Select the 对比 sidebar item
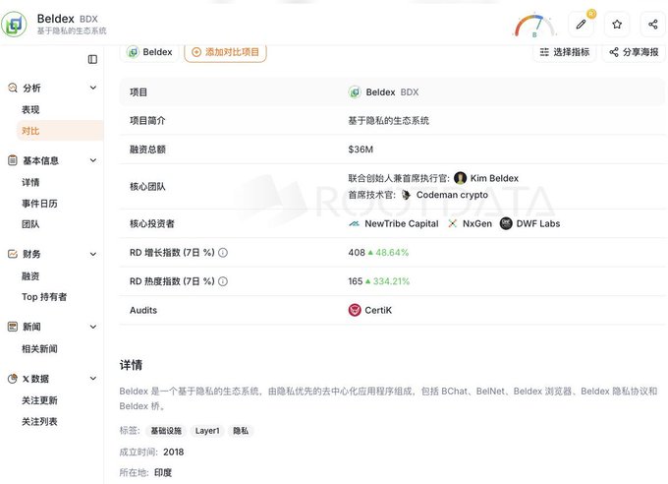 [60, 131]
